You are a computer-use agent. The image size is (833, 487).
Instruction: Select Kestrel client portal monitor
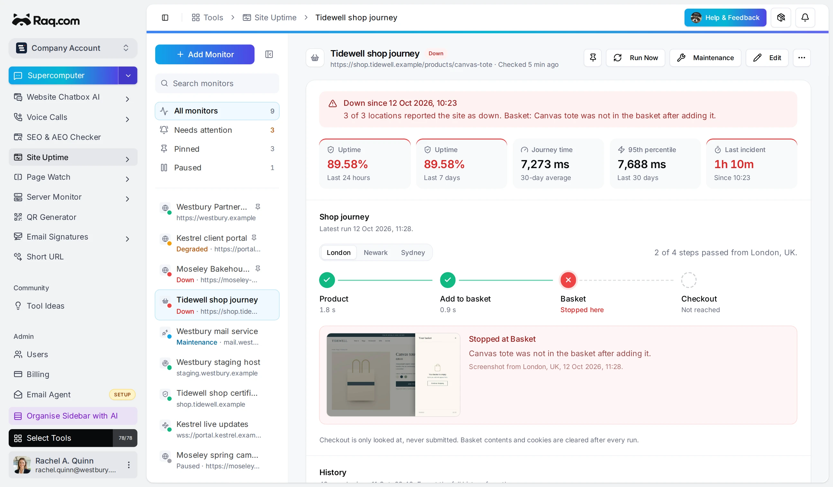coord(217,243)
